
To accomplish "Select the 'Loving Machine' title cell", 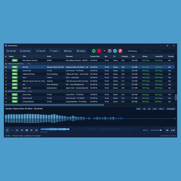I will click(x=28, y=102).
